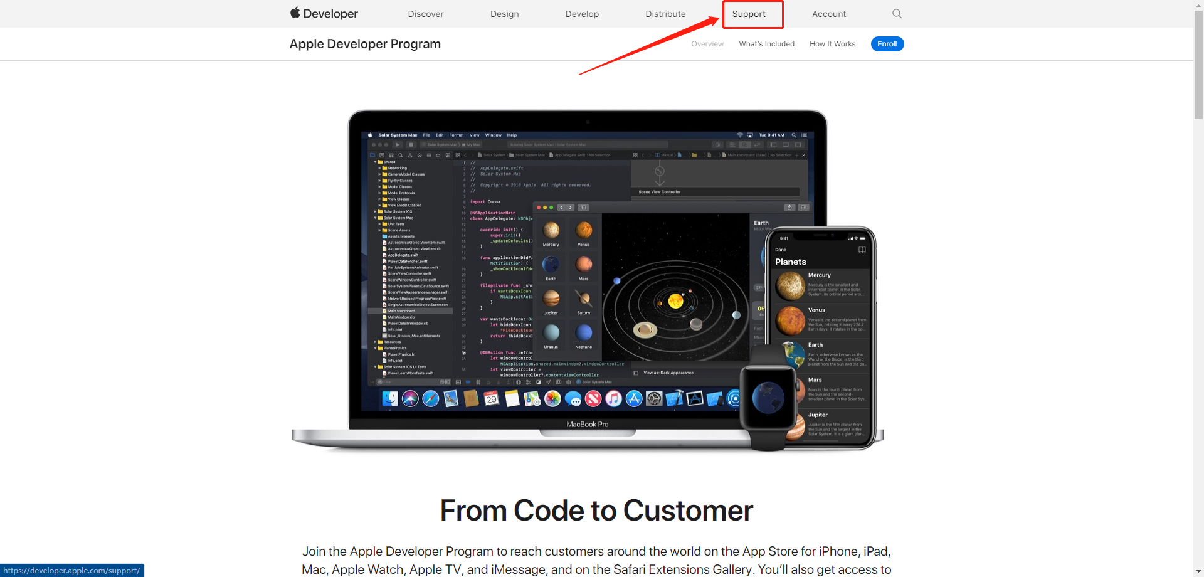Screen dimensions: 1204x577
Task: Open the Discover menu item
Action: pos(426,14)
